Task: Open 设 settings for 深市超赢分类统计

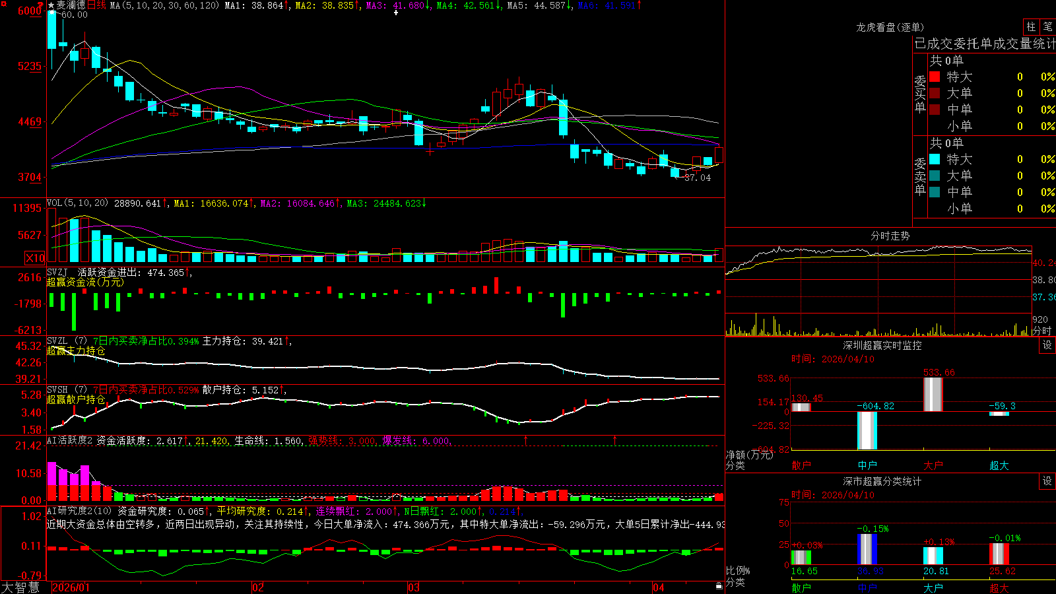Action: click(x=1047, y=481)
